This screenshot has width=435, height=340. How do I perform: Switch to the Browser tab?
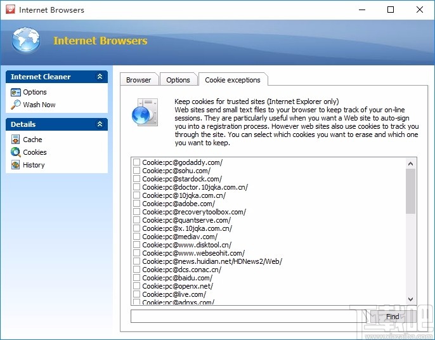139,80
